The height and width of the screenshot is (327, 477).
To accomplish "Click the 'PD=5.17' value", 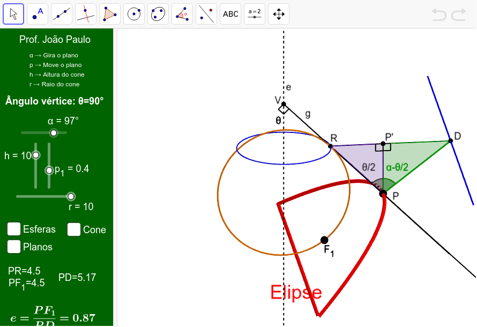I will (77, 277).
